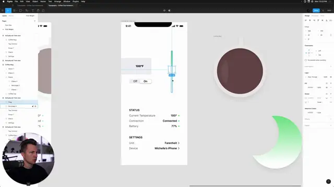Open the Left horizontal constraint dropdown
The image size is (334, 187).
click(x=319, y=51)
